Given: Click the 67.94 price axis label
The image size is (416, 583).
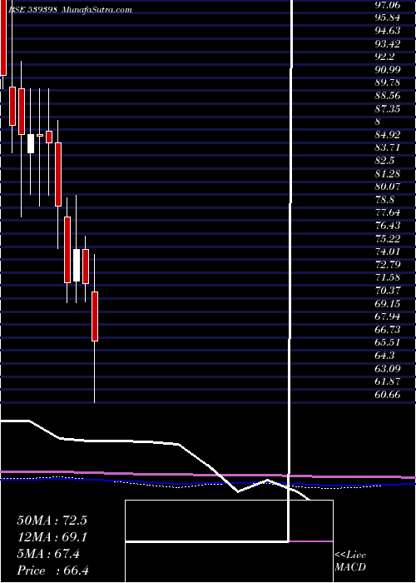Looking at the screenshot, I should click(388, 316).
